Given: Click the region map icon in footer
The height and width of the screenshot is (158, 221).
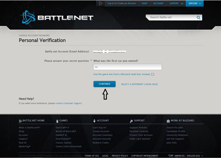Looking at the screenshot, I should 171,156.
